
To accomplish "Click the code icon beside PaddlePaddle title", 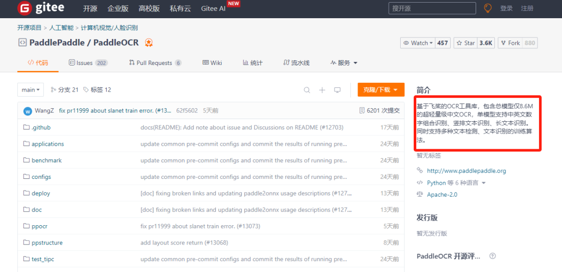I will pyautogui.click(x=22, y=43).
